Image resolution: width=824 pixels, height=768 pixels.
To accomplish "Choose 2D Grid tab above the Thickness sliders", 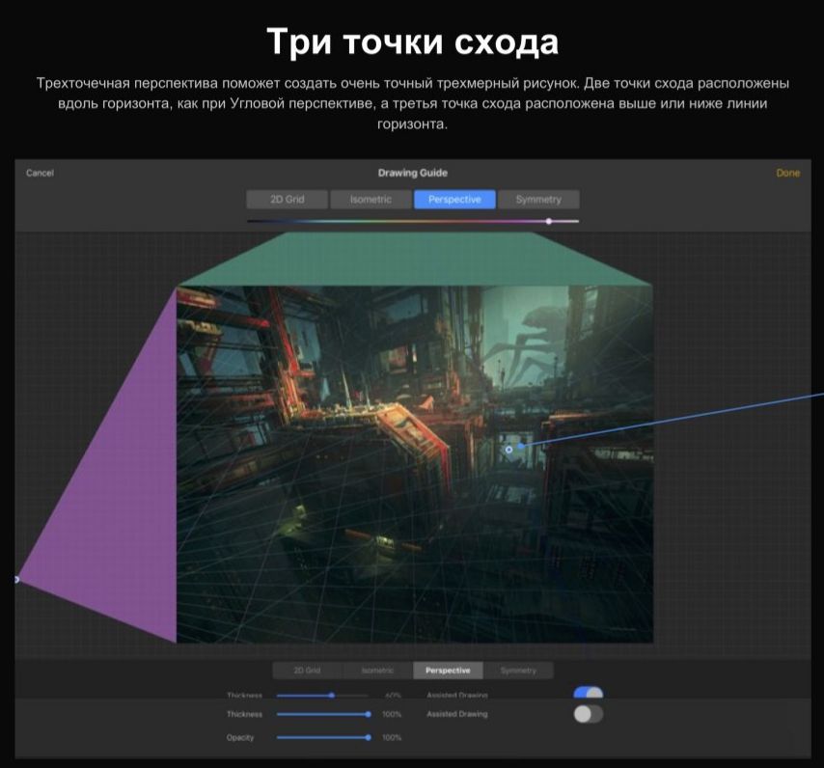I will (307, 671).
